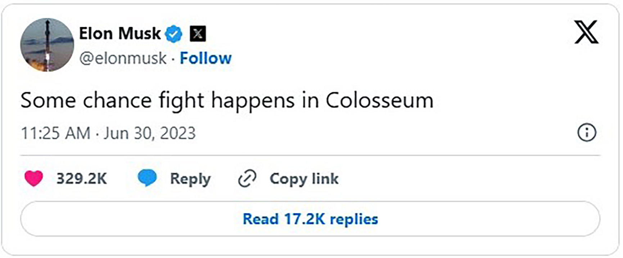The height and width of the screenshot is (258, 623).
Task: Open the rocket profile picture
Action: click(x=47, y=45)
